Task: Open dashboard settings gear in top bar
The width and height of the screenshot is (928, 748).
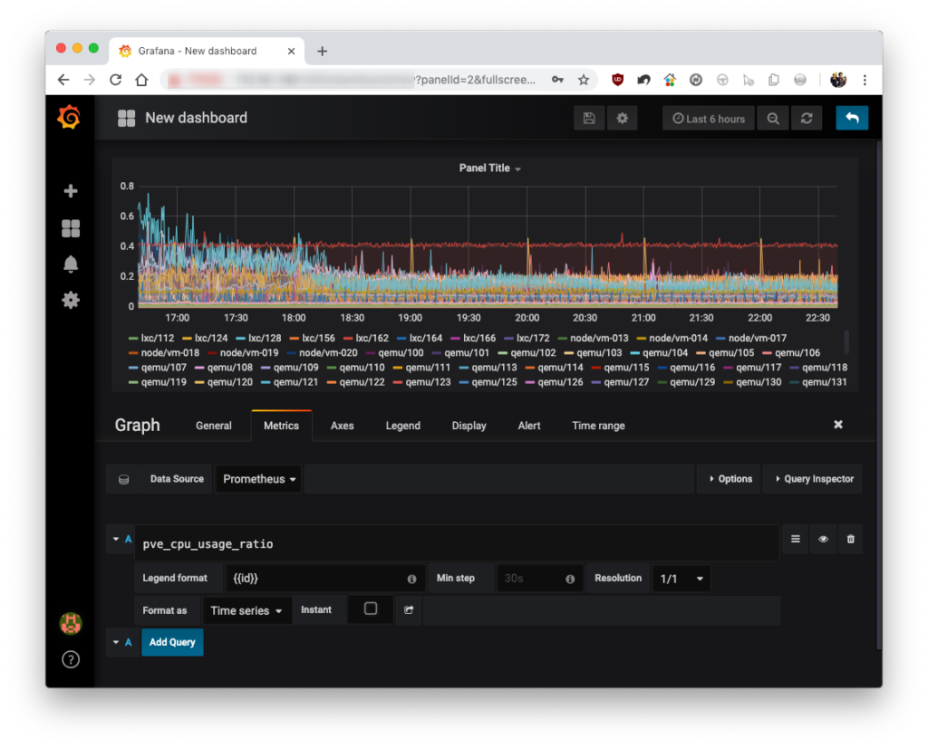Action: 622,119
